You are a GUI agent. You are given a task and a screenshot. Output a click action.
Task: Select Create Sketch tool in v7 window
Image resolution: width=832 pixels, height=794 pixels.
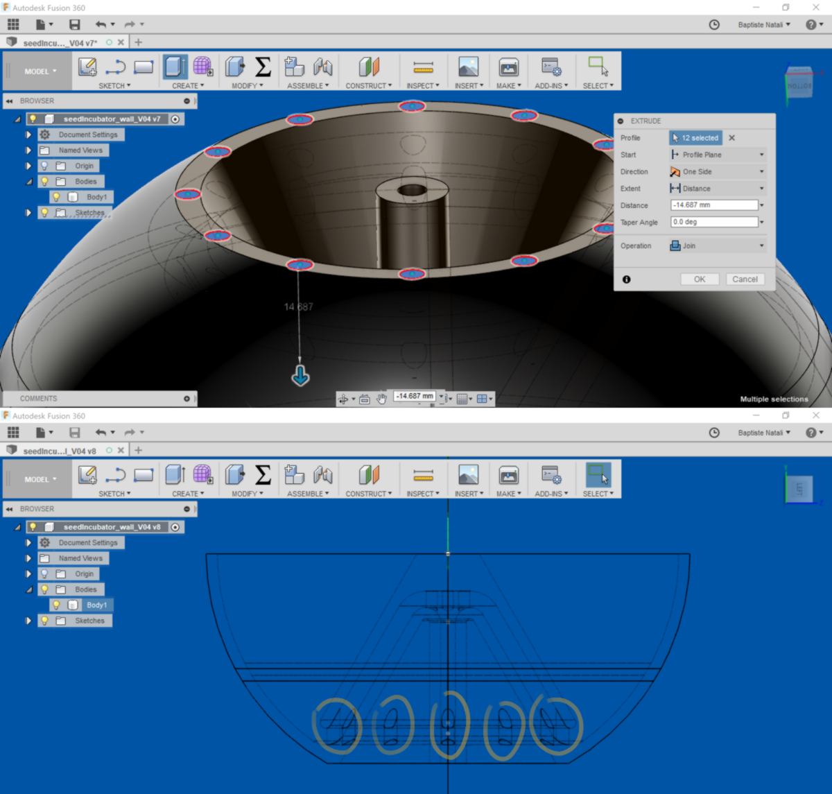point(87,67)
